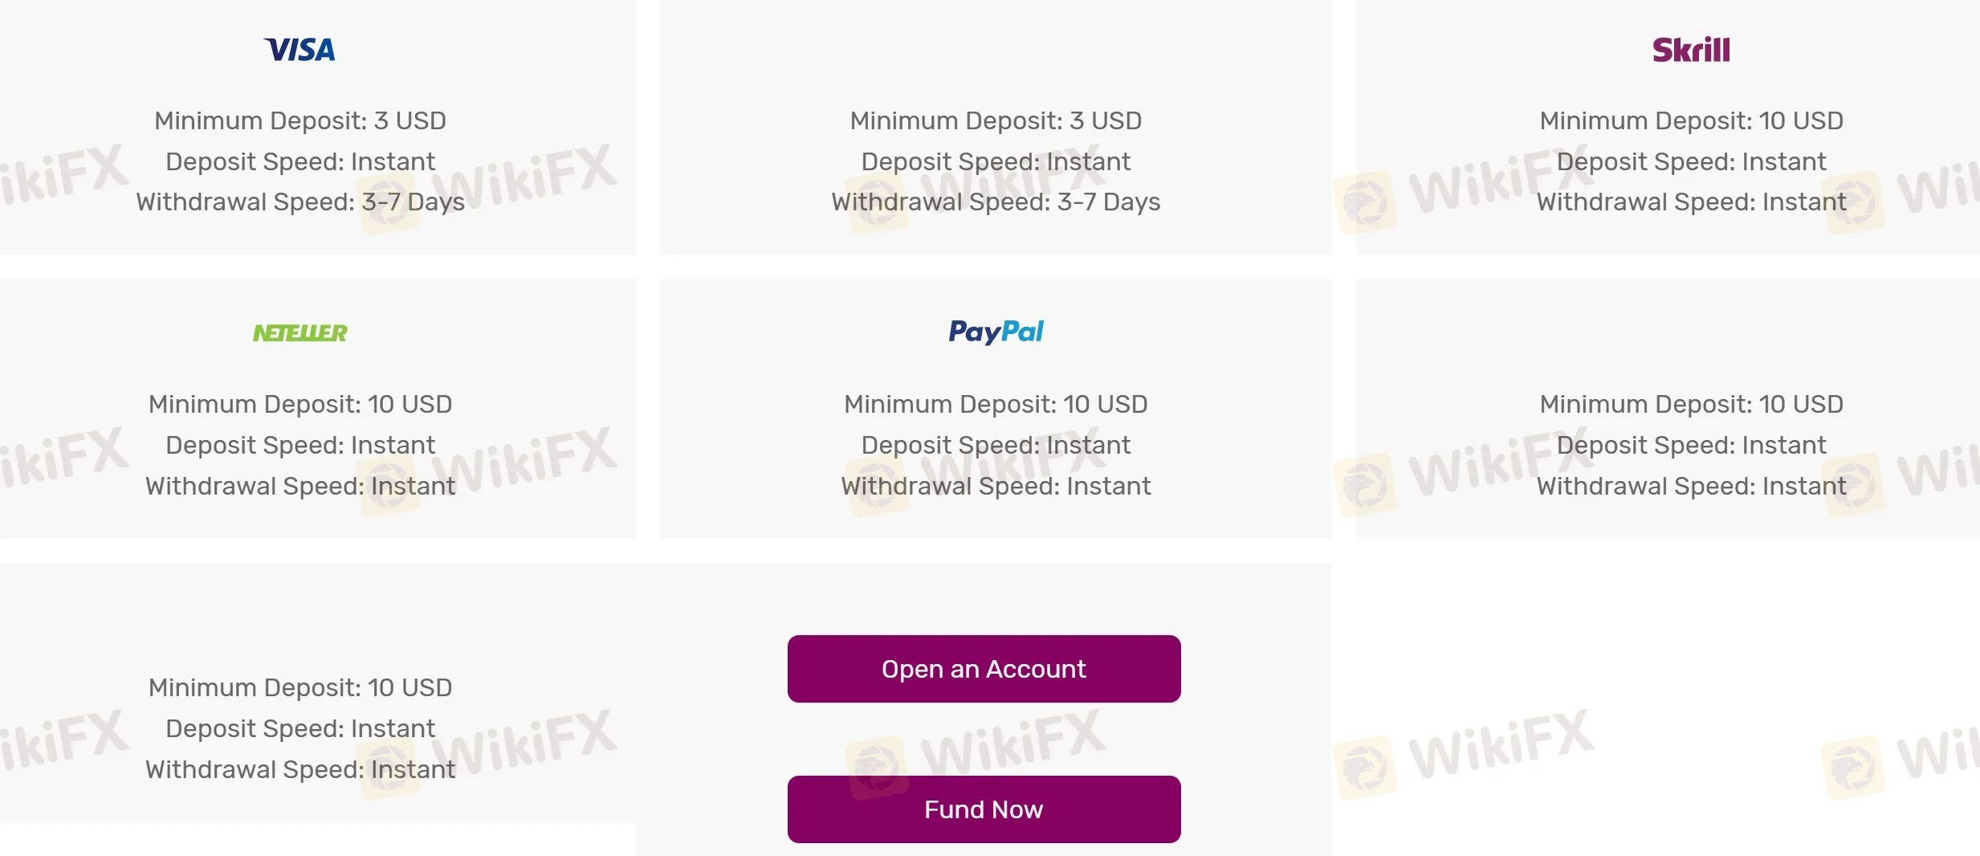Click Minimum Deposit: 10 USD under Neteller

[299, 404]
